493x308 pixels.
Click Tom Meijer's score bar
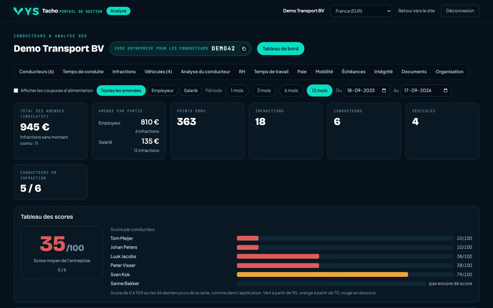[345, 238]
